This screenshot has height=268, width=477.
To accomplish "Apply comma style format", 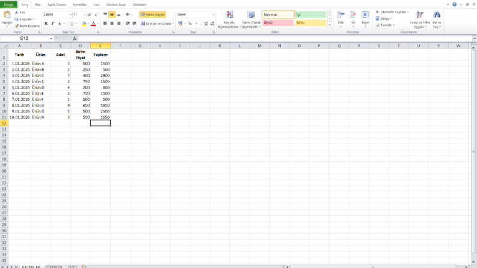I will (197, 23).
